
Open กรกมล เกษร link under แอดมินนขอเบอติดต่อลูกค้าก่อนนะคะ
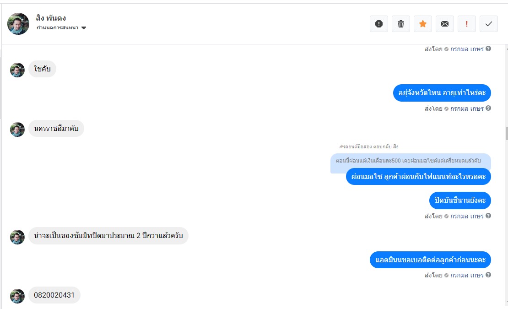tap(467, 275)
